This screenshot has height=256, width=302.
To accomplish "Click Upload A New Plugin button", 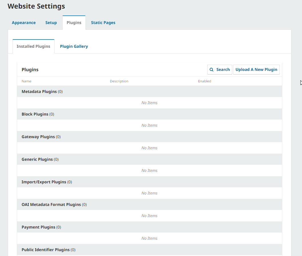I will point(256,70).
